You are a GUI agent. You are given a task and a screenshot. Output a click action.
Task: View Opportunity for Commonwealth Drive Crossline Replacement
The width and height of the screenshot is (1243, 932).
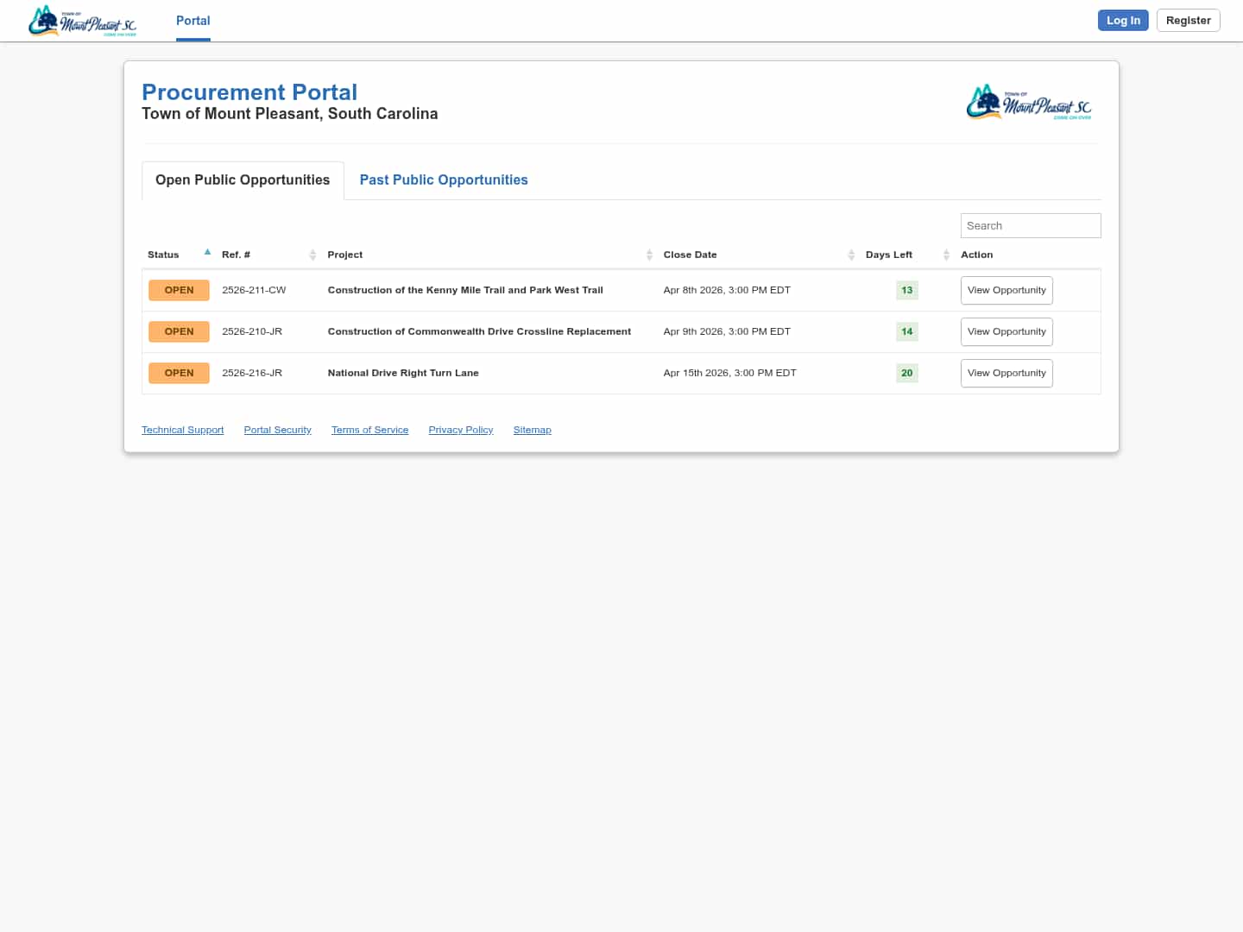[x=1006, y=332]
